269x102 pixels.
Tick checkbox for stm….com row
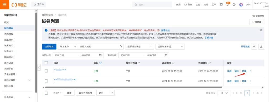[46, 81]
